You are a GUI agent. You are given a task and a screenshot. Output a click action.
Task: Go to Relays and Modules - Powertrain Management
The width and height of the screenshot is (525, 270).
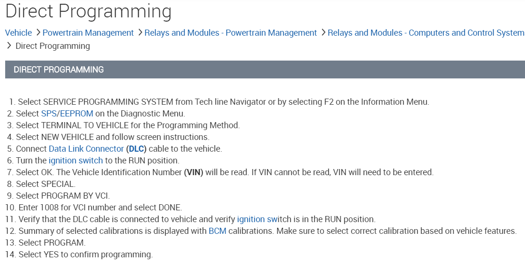pyautogui.click(x=231, y=33)
